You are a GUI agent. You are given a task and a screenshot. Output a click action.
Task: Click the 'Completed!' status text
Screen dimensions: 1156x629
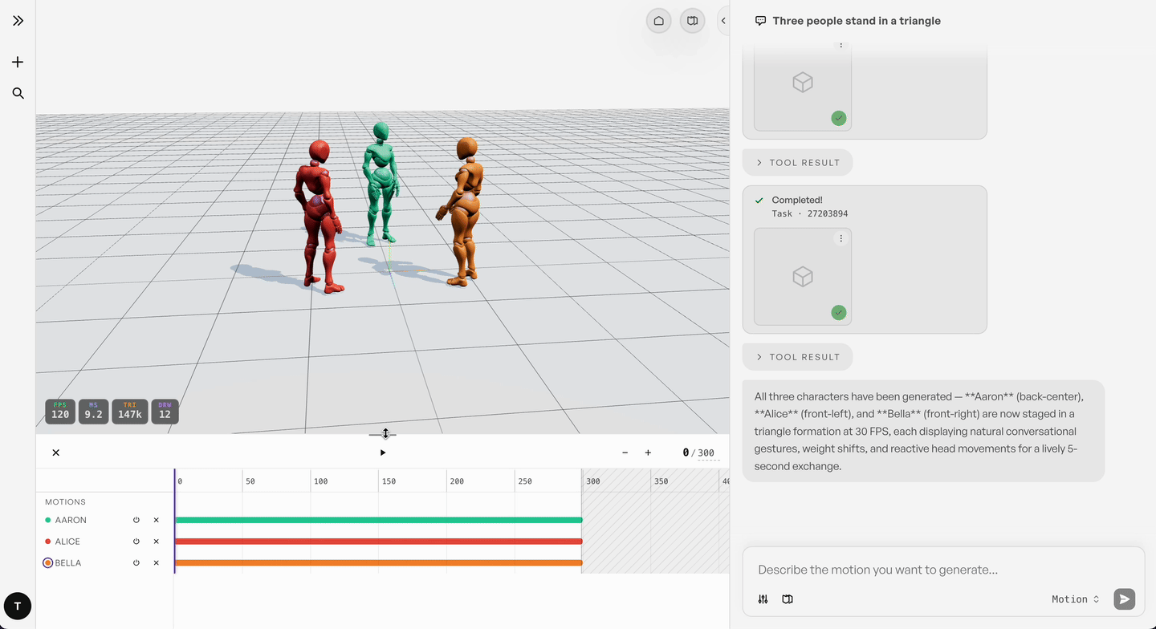click(797, 200)
